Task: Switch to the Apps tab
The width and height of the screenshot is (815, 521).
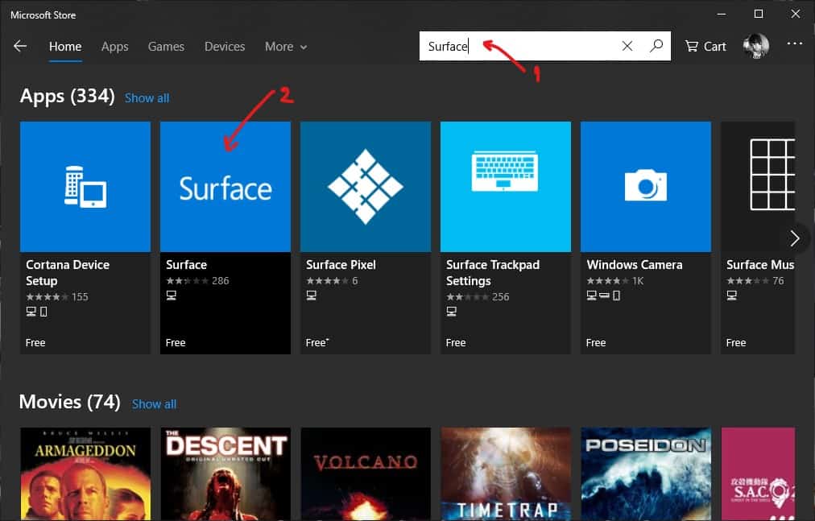Action: pyautogui.click(x=115, y=47)
